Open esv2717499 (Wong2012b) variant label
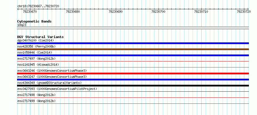 (x=36, y=101)
